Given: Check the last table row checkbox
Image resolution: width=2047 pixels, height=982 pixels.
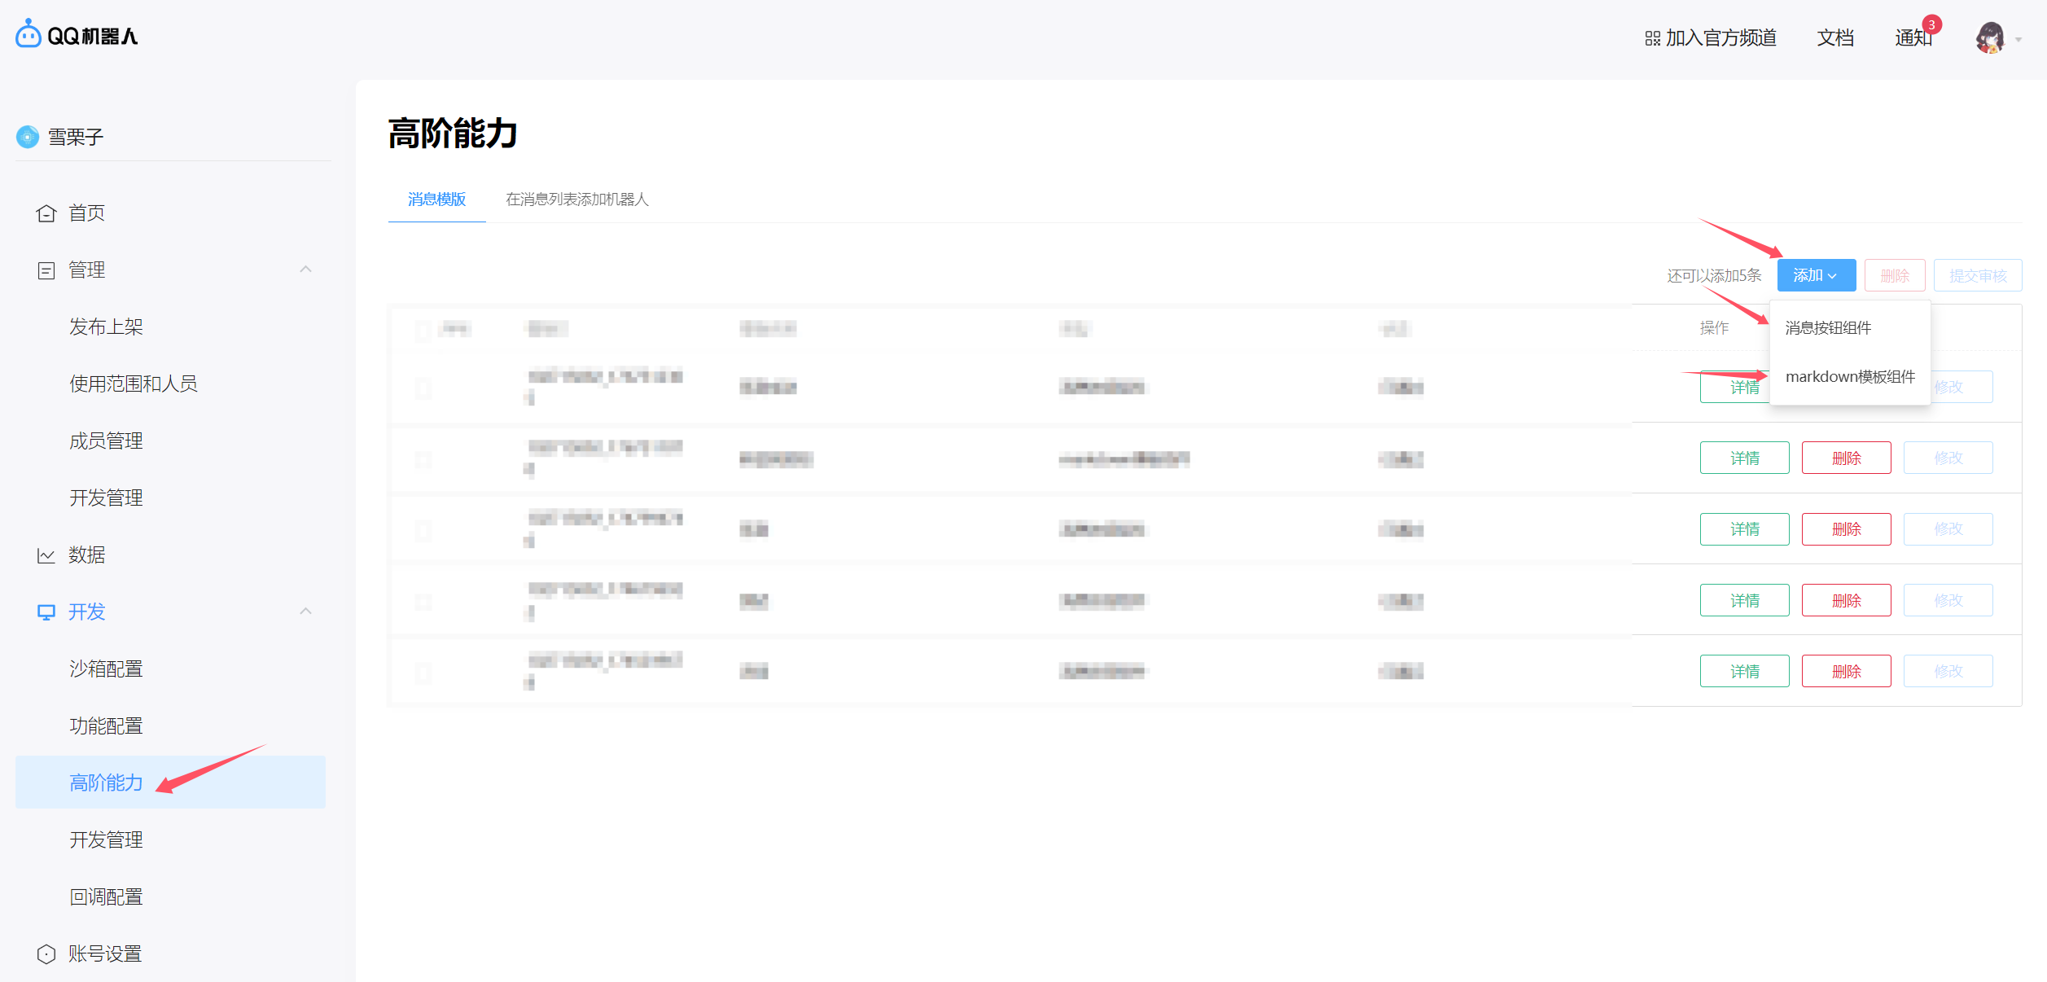Looking at the screenshot, I should click(423, 673).
